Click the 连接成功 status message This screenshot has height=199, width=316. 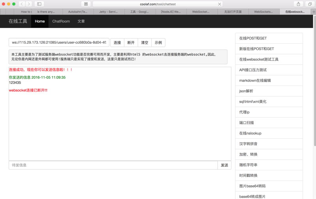click(41, 70)
